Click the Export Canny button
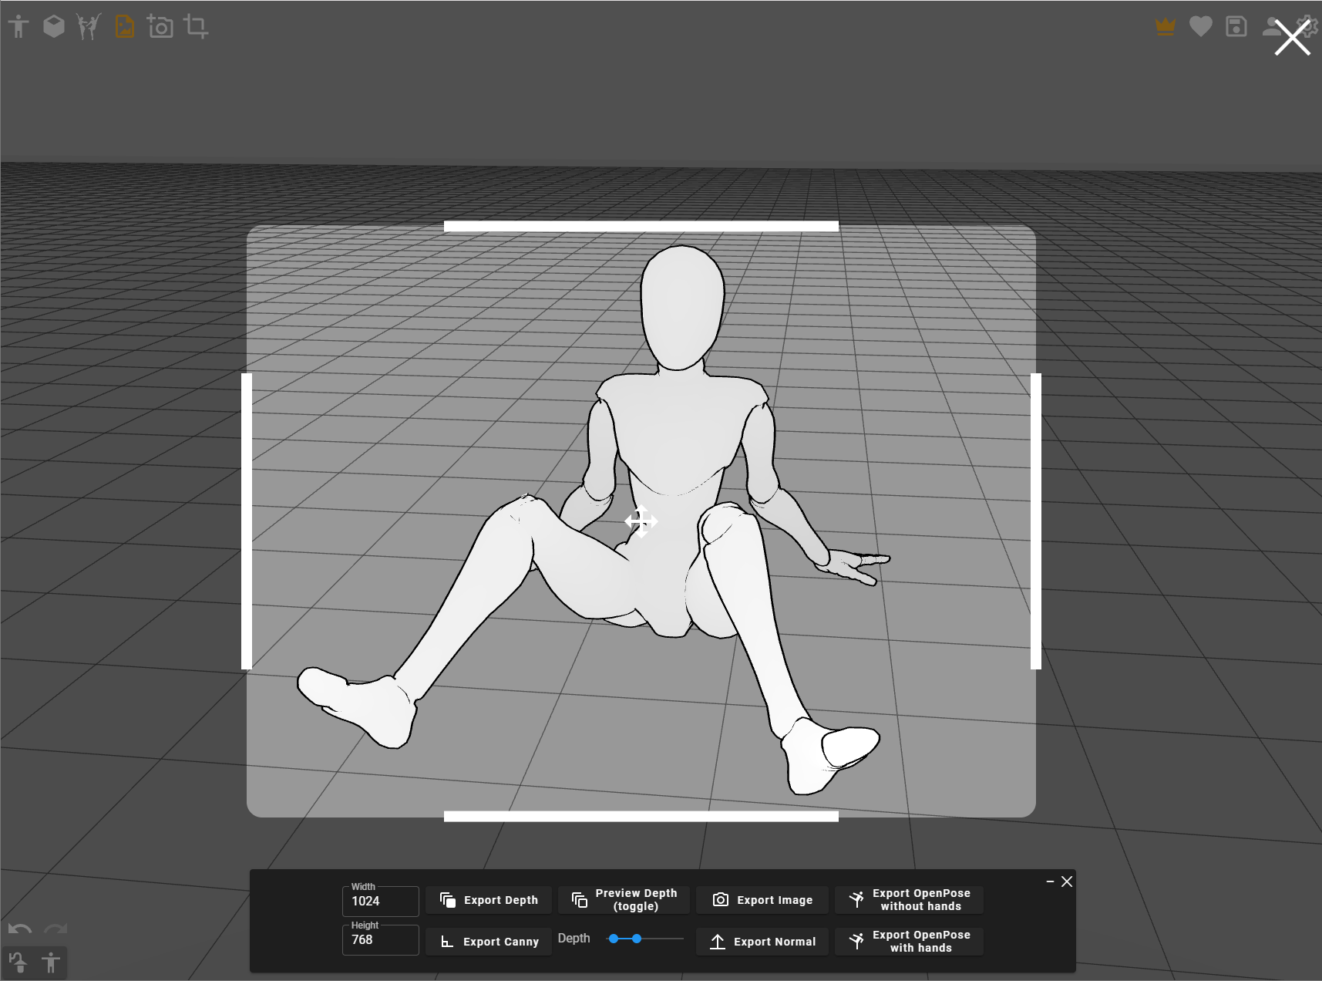This screenshot has height=981, width=1322. coord(489,942)
